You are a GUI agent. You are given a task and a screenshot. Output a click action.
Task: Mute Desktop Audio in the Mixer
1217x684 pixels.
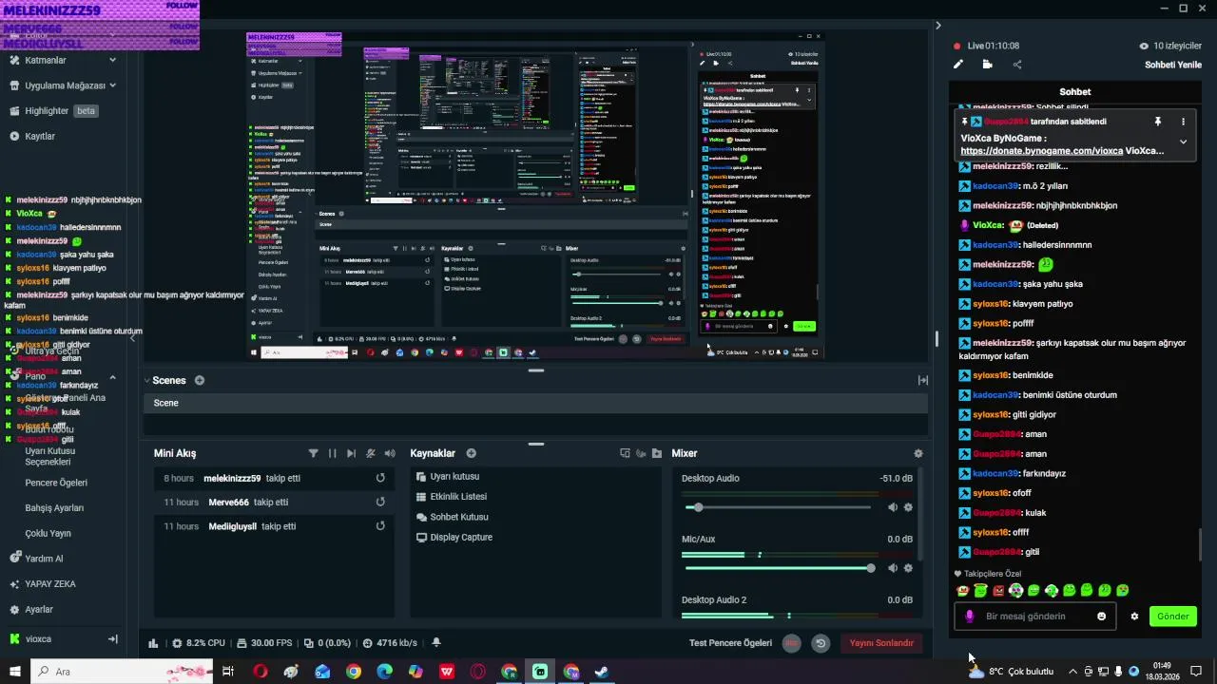[892, 507]
